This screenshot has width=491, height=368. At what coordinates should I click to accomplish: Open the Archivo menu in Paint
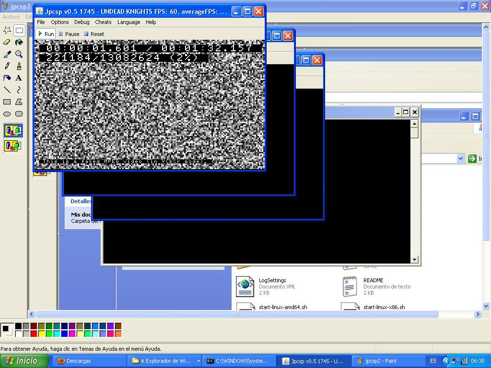(12, 17)
